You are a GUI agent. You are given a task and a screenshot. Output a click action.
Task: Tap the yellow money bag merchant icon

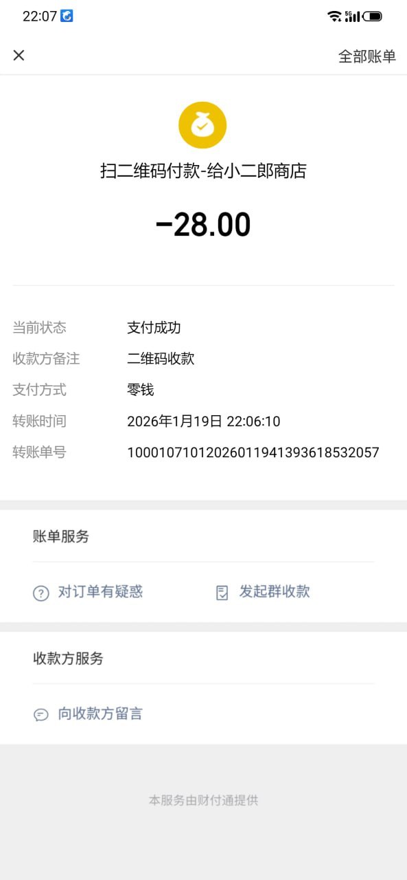point(202,125)
